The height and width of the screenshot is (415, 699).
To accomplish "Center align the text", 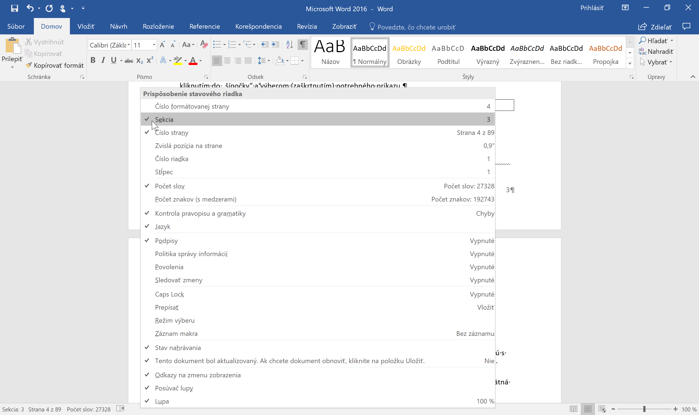I will (227, 60).
